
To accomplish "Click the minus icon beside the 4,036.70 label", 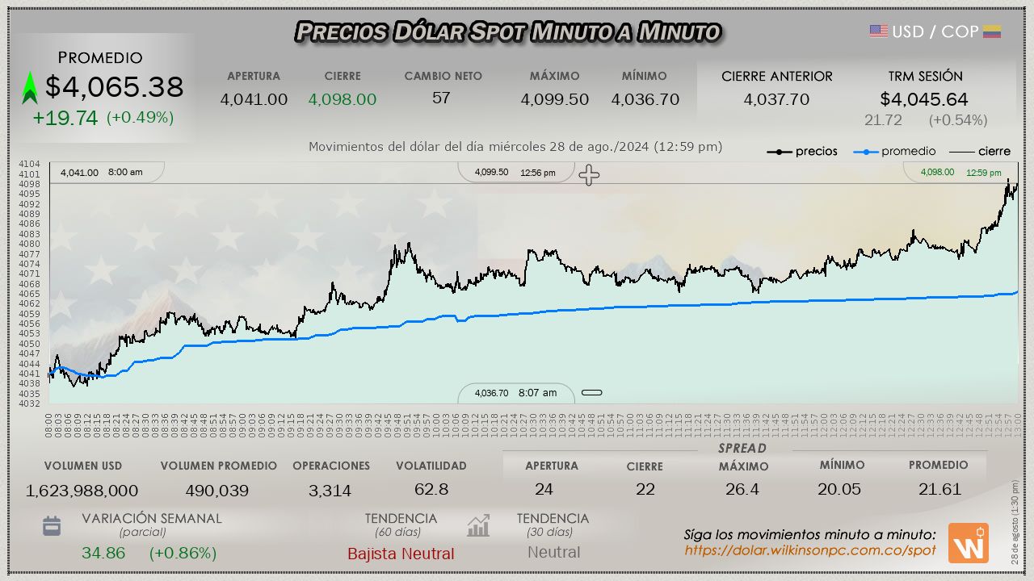I will (x=591, y=393).
